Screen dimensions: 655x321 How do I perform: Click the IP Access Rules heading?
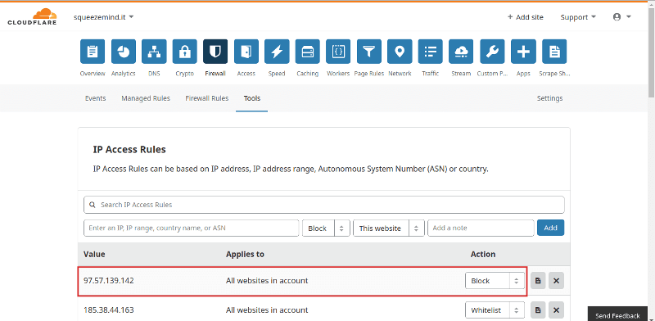pos(129,149)
